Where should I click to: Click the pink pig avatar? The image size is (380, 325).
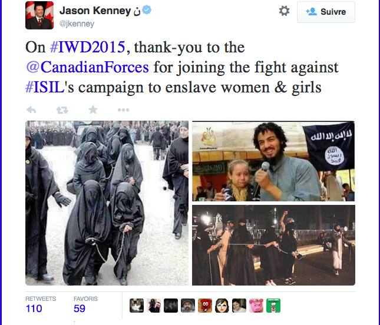[x=256, y=306]
